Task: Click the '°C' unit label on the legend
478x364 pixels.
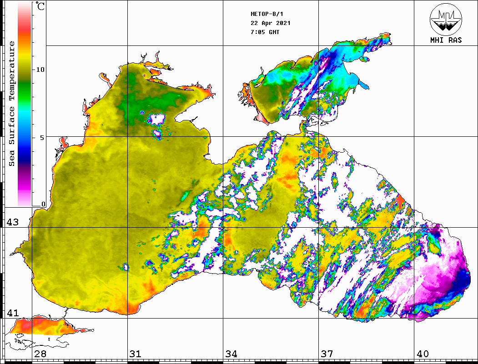Action: pyautogui.click(x=40, y=6)
